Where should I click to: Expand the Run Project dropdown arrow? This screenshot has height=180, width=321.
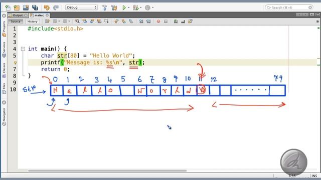[x=129, y=8]
